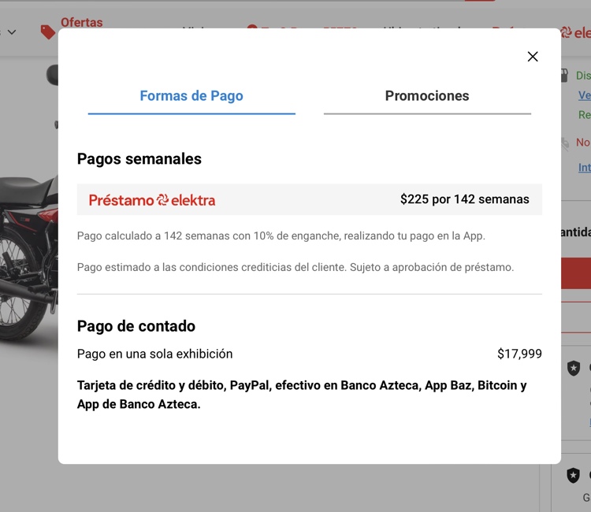591x512 pixels.
Task: Click the Préstamo Elektra logo
Action: [152, 200]
